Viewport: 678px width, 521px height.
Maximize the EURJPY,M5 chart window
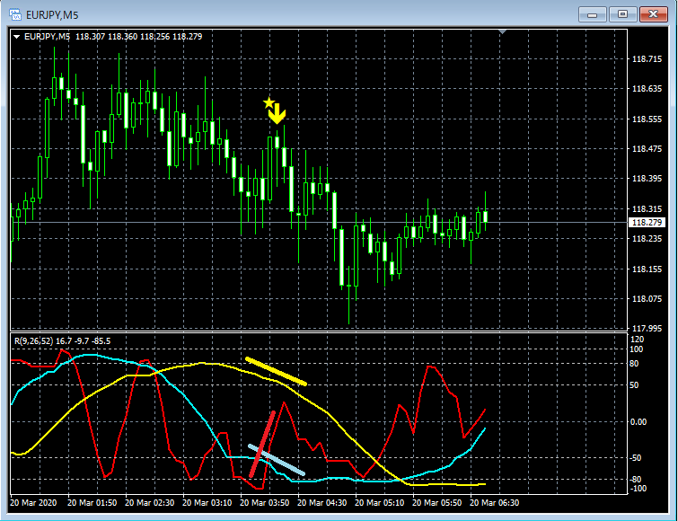tap(622, 14)
